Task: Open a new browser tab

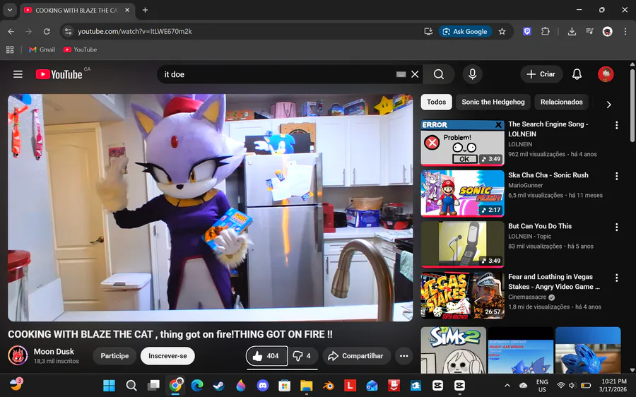Action: 145,10
